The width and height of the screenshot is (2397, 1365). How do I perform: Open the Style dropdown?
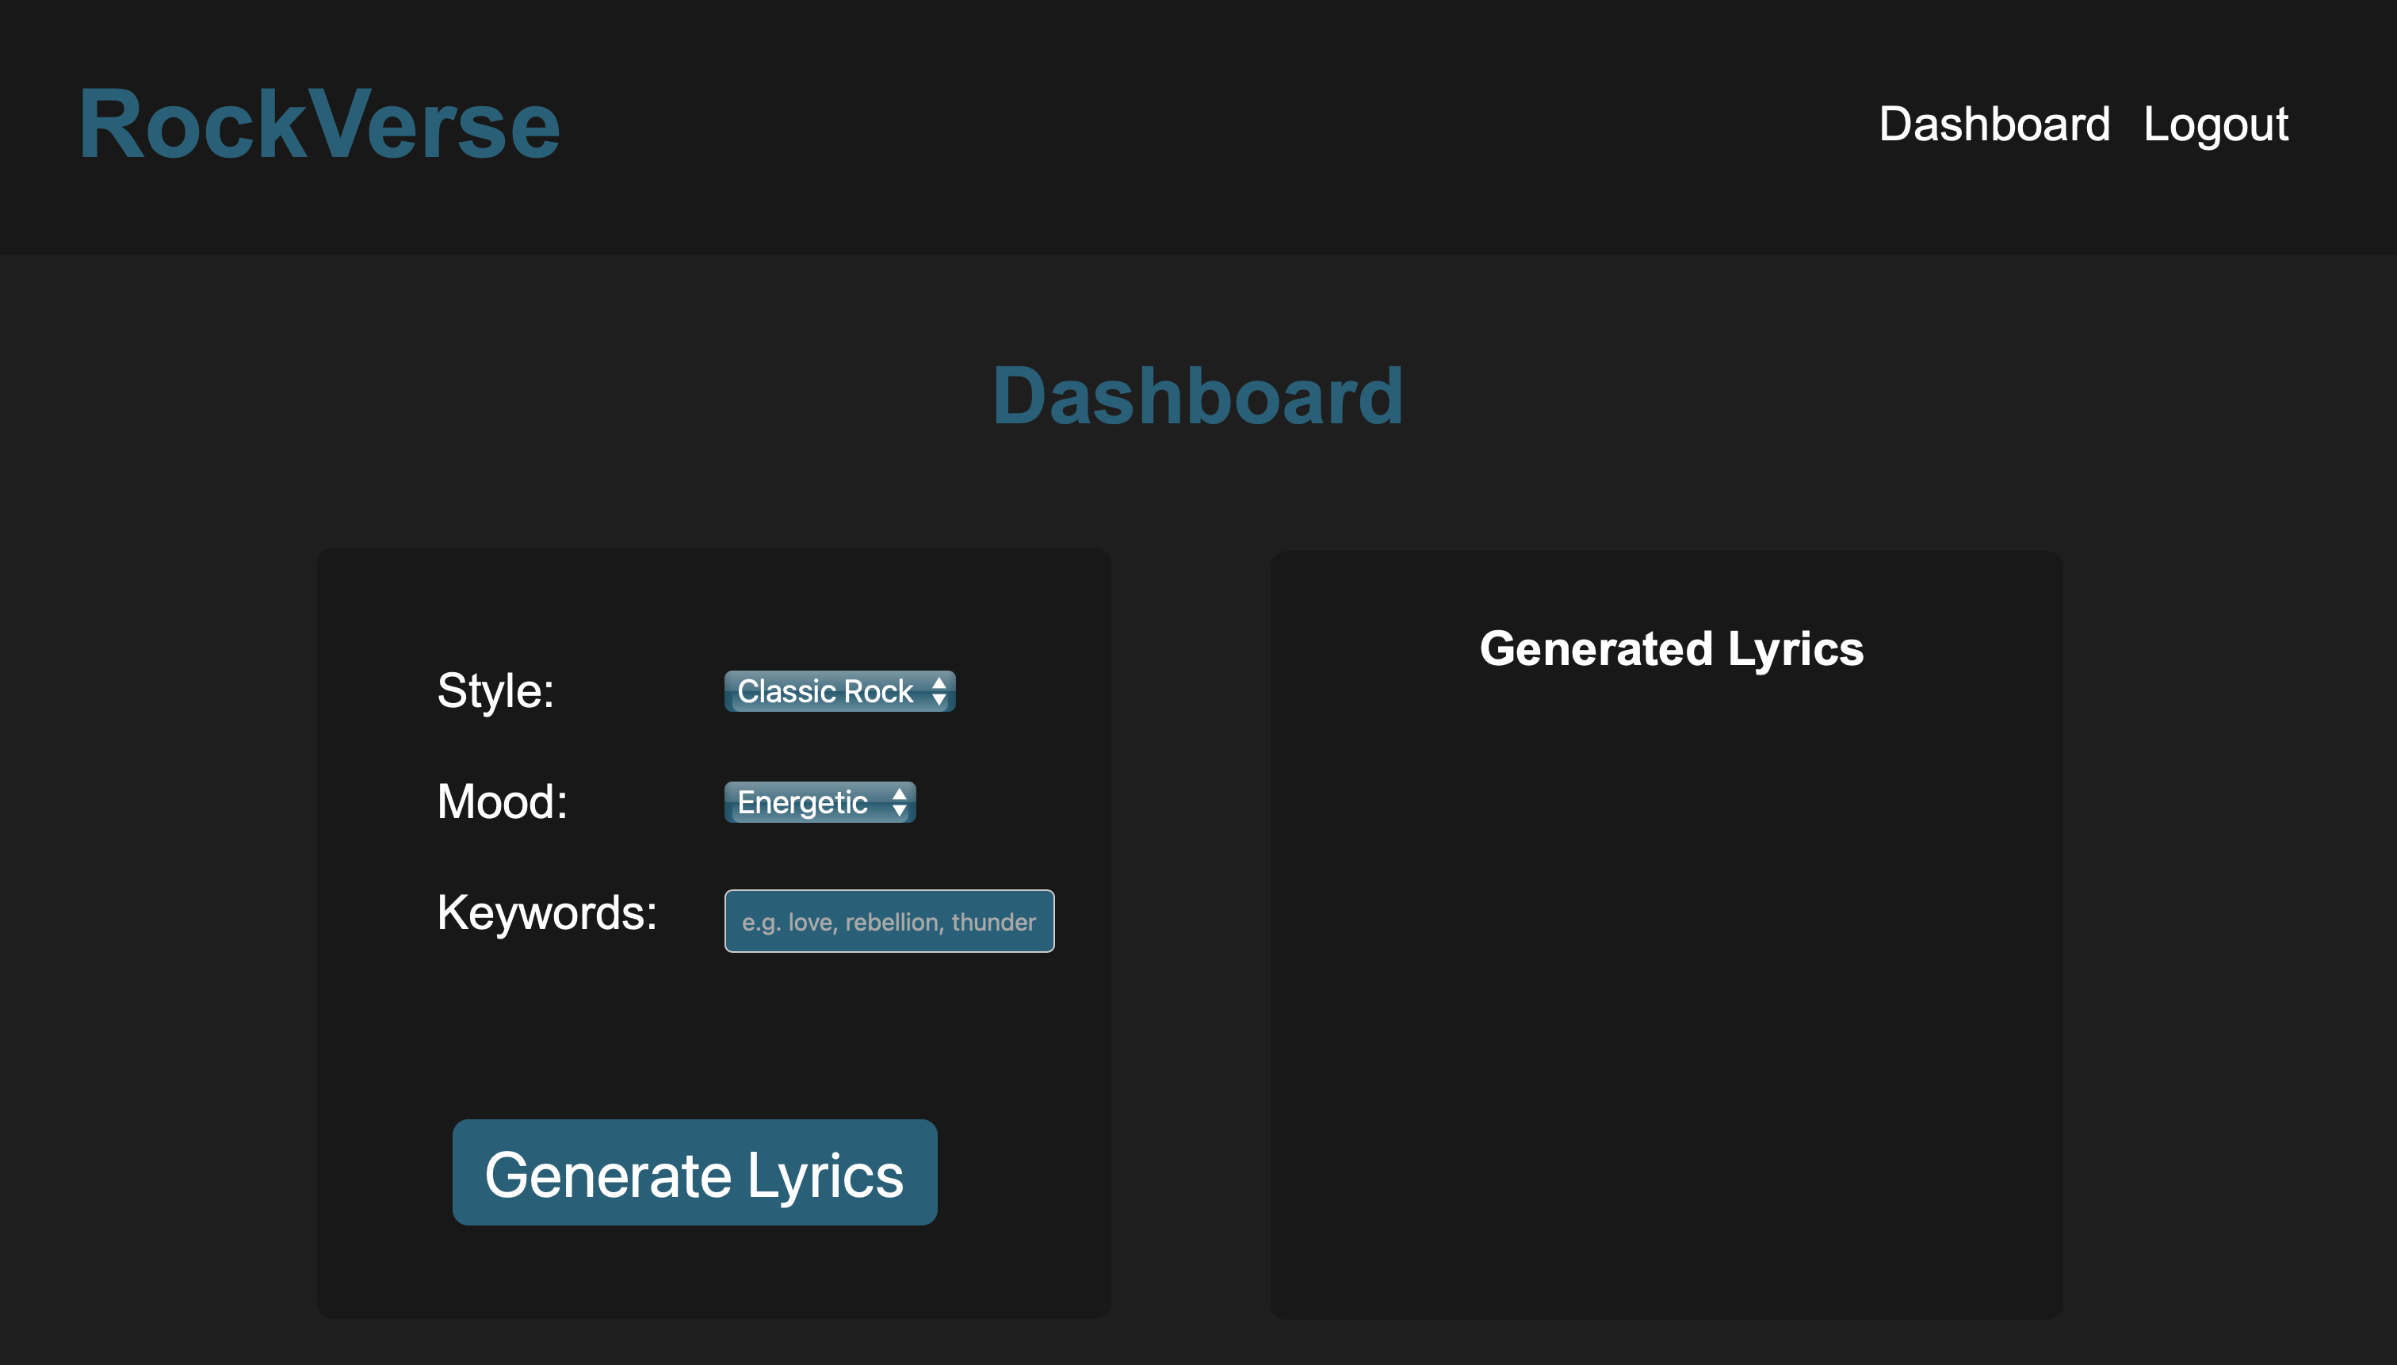839,692
